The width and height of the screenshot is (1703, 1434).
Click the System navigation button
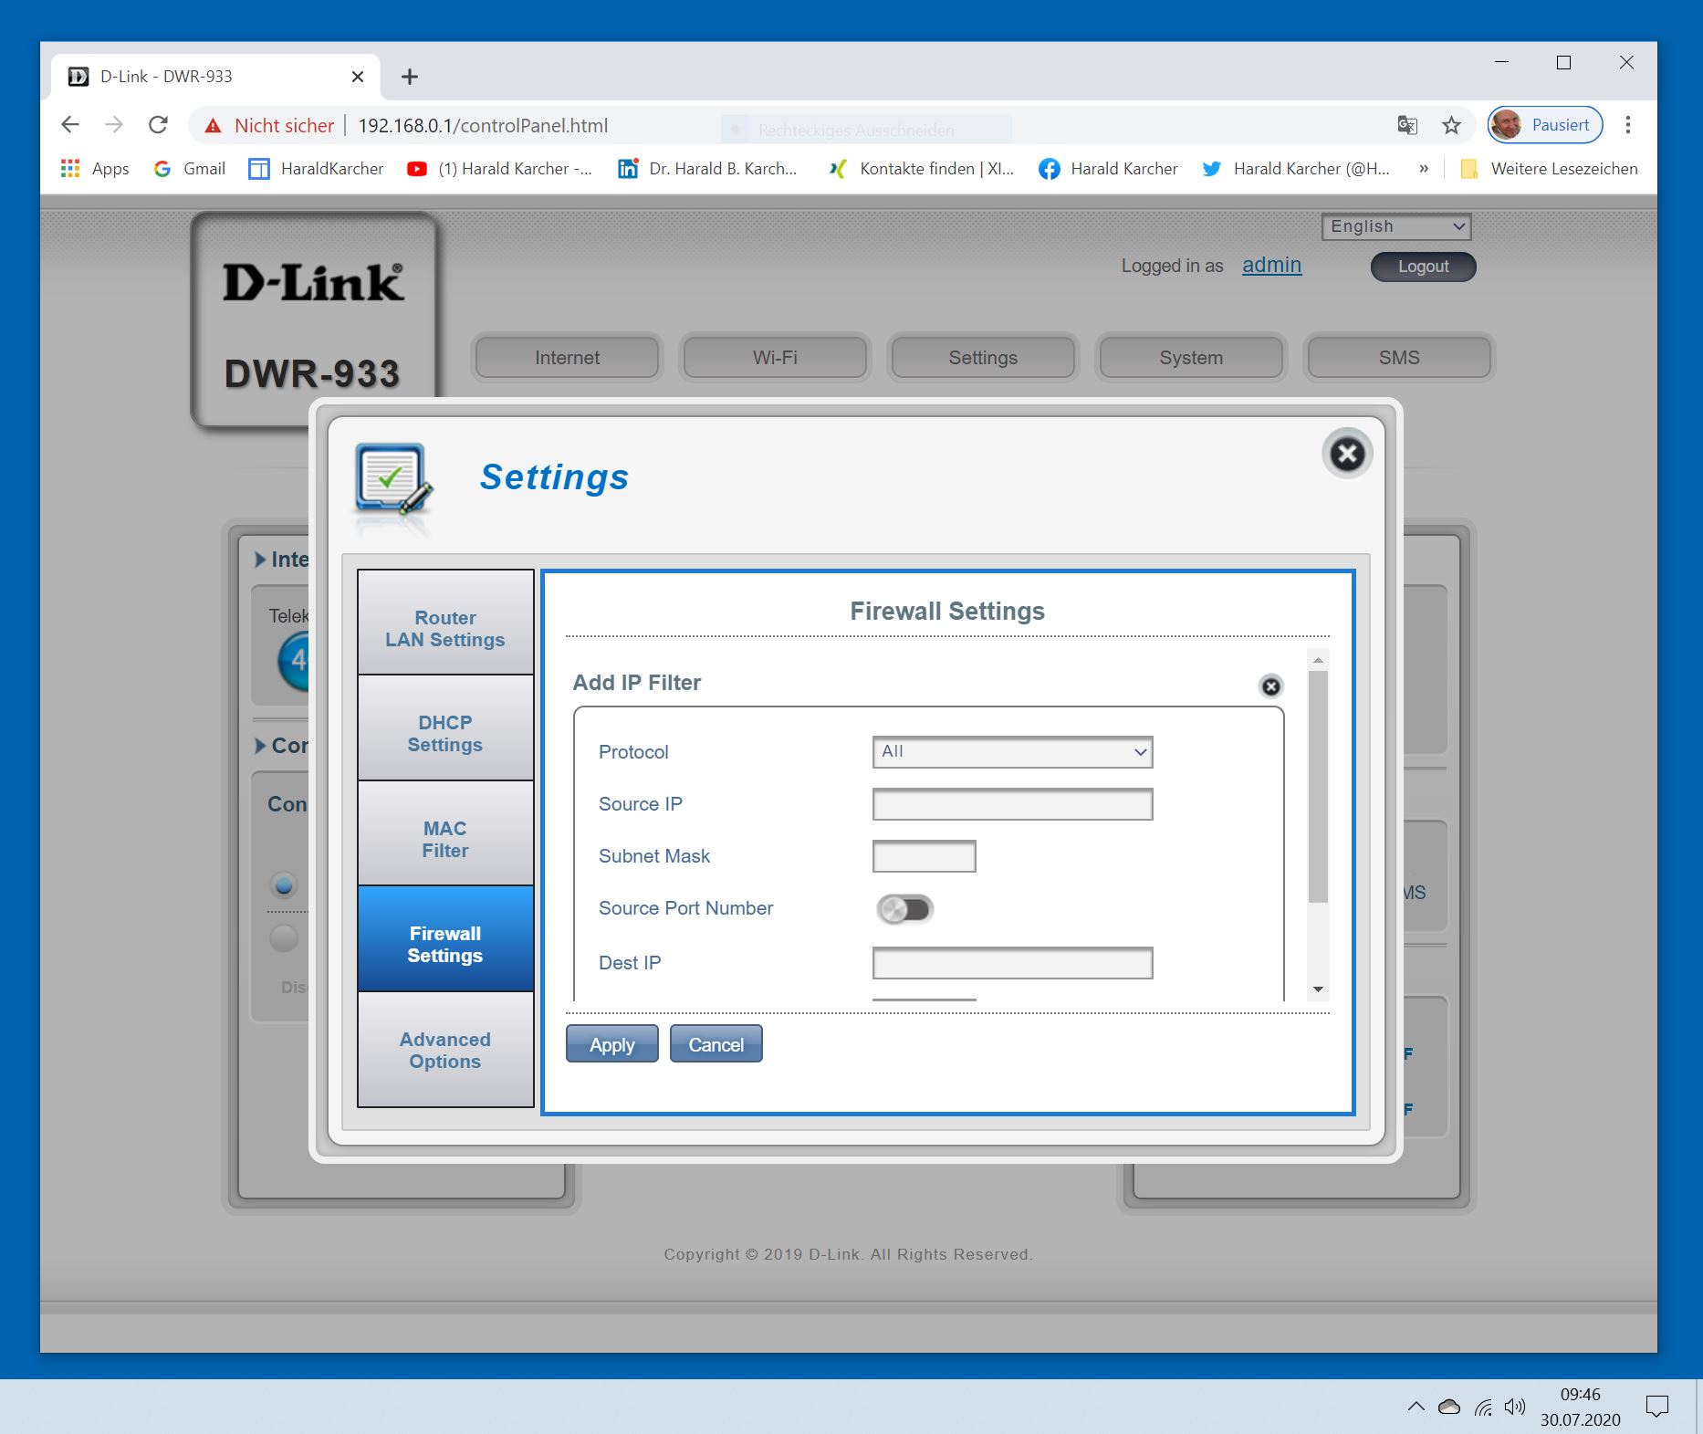(1191, 357)
